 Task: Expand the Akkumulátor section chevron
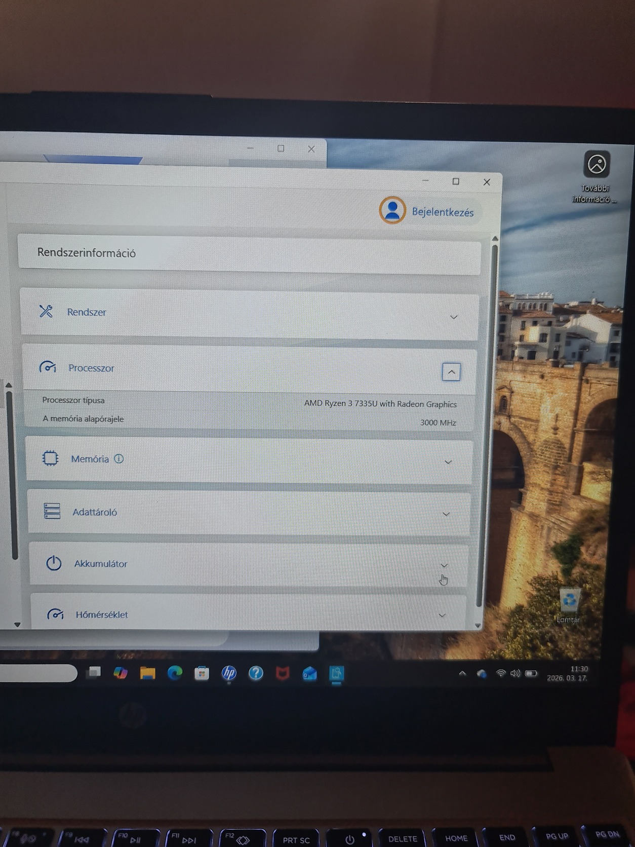pos(444,565)
